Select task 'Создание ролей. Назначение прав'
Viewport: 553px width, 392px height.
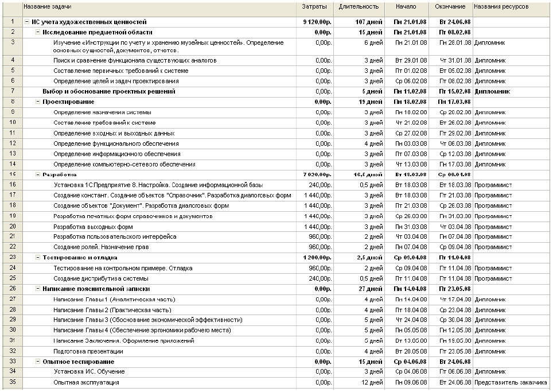click(x=101, y=247)
